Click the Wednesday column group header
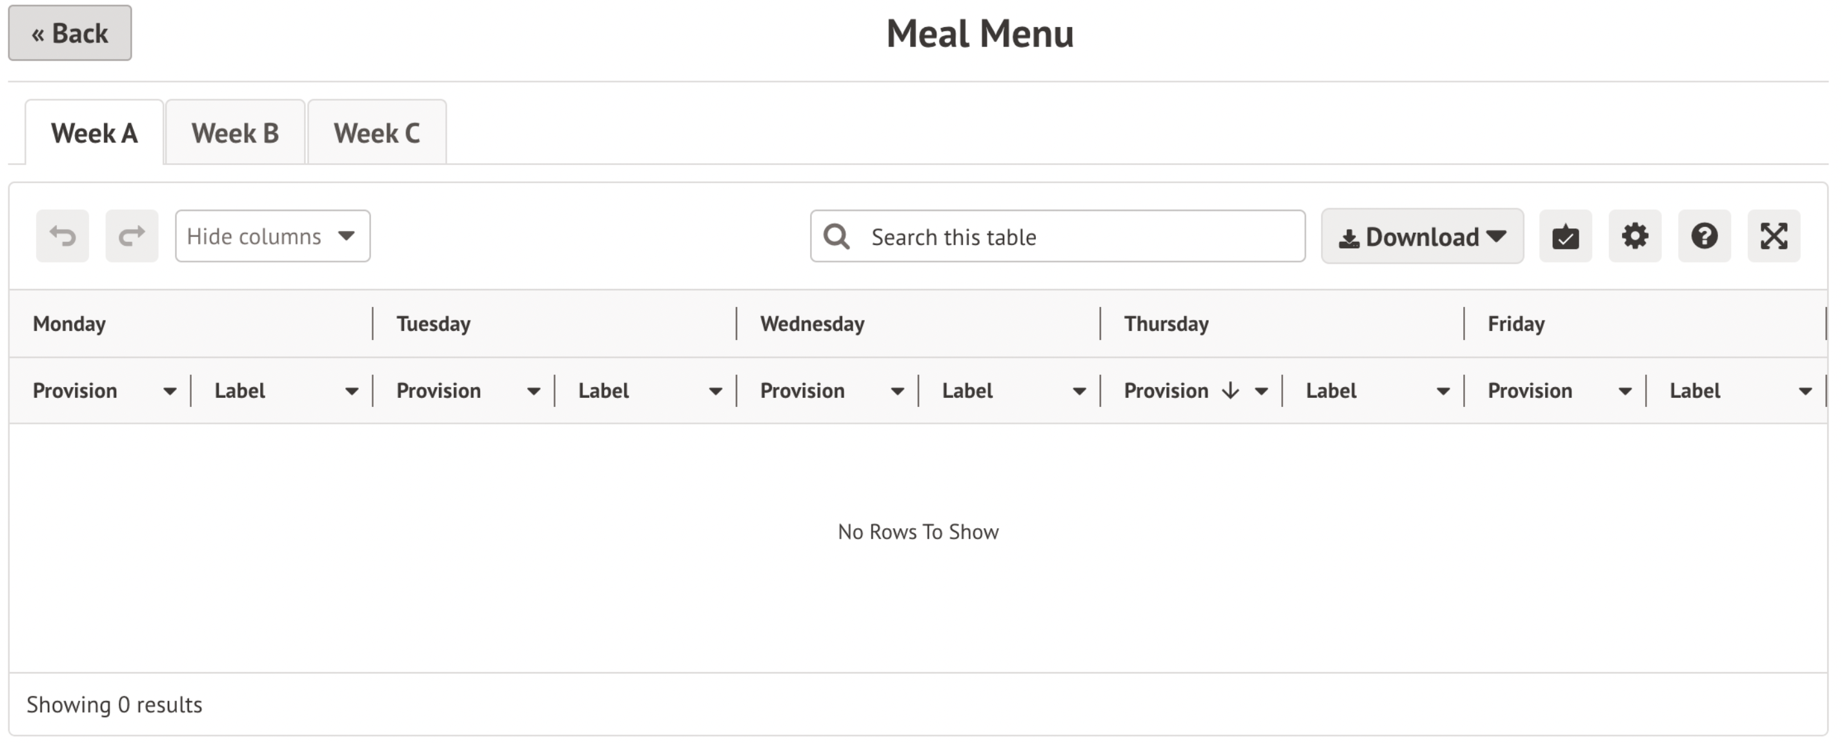This screenshot has height=743, width=1842. (x=813, y=324)
